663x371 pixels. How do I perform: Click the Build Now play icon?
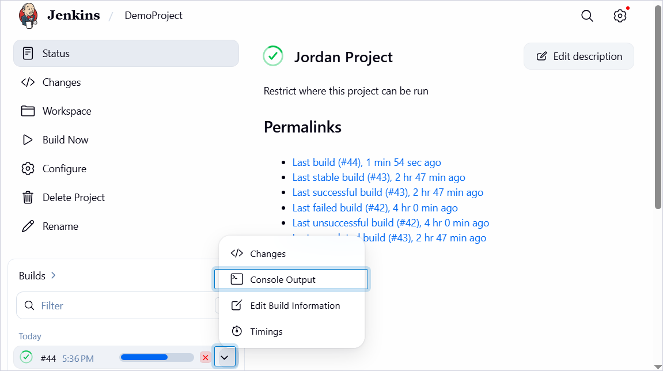coord(28,139)
